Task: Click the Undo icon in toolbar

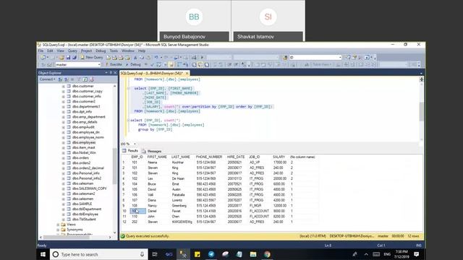Action: [156, 58]
